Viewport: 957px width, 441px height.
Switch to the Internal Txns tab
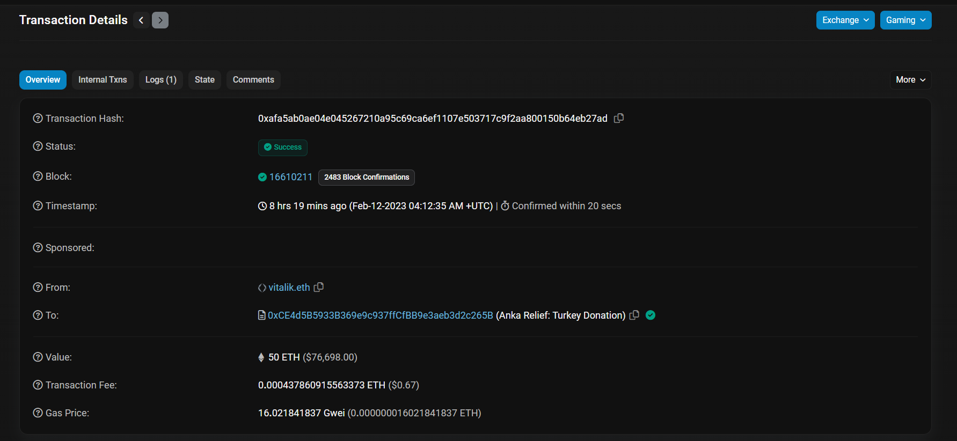103,79
